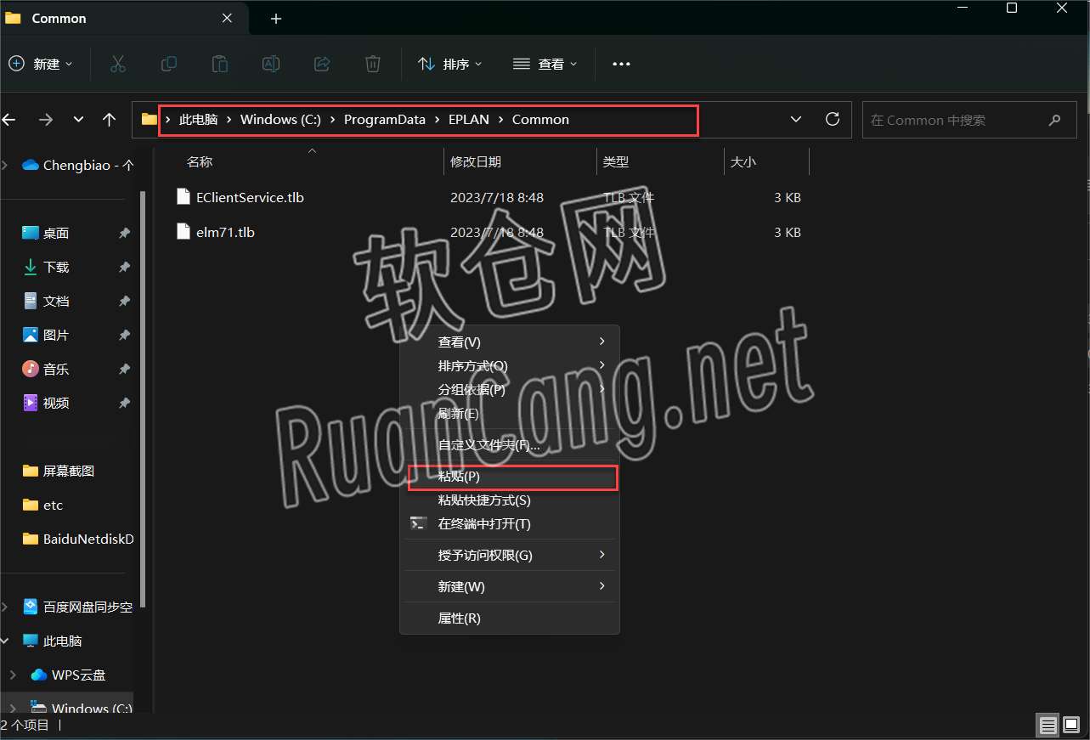Select the Rename toolbar icon

point(270,64)
